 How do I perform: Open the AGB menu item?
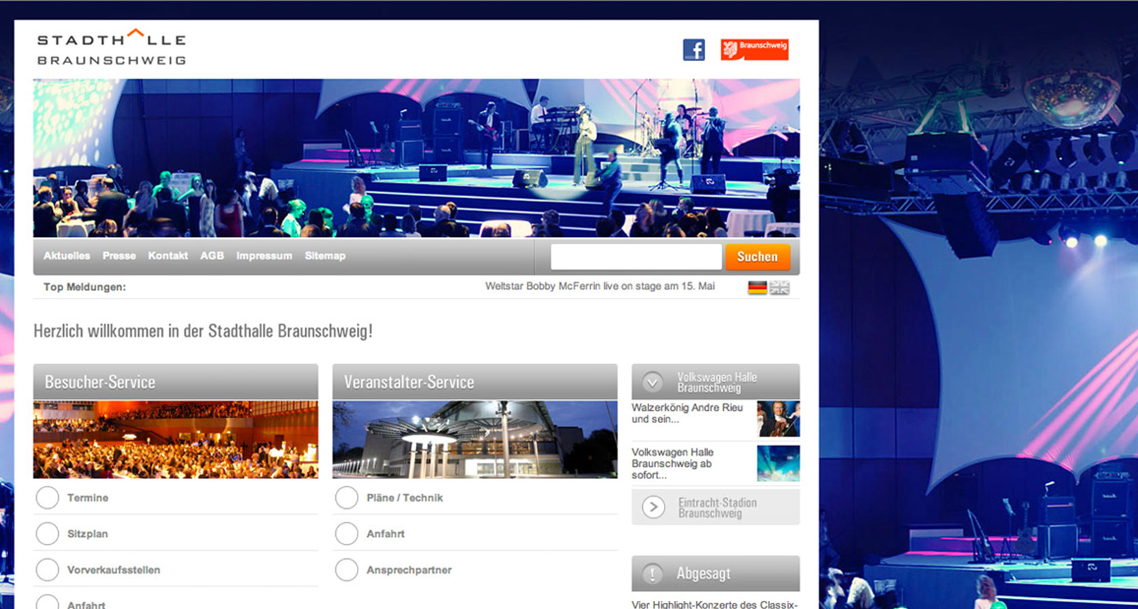click(212, 256)
